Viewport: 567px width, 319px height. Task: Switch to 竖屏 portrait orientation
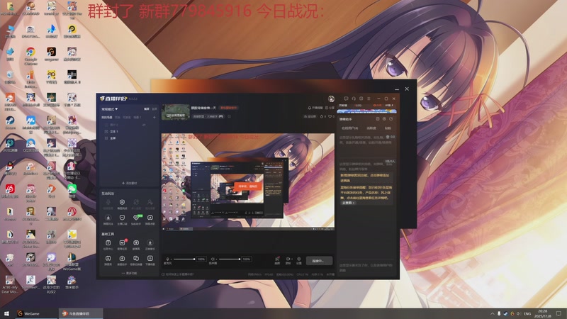click(155, 109)
